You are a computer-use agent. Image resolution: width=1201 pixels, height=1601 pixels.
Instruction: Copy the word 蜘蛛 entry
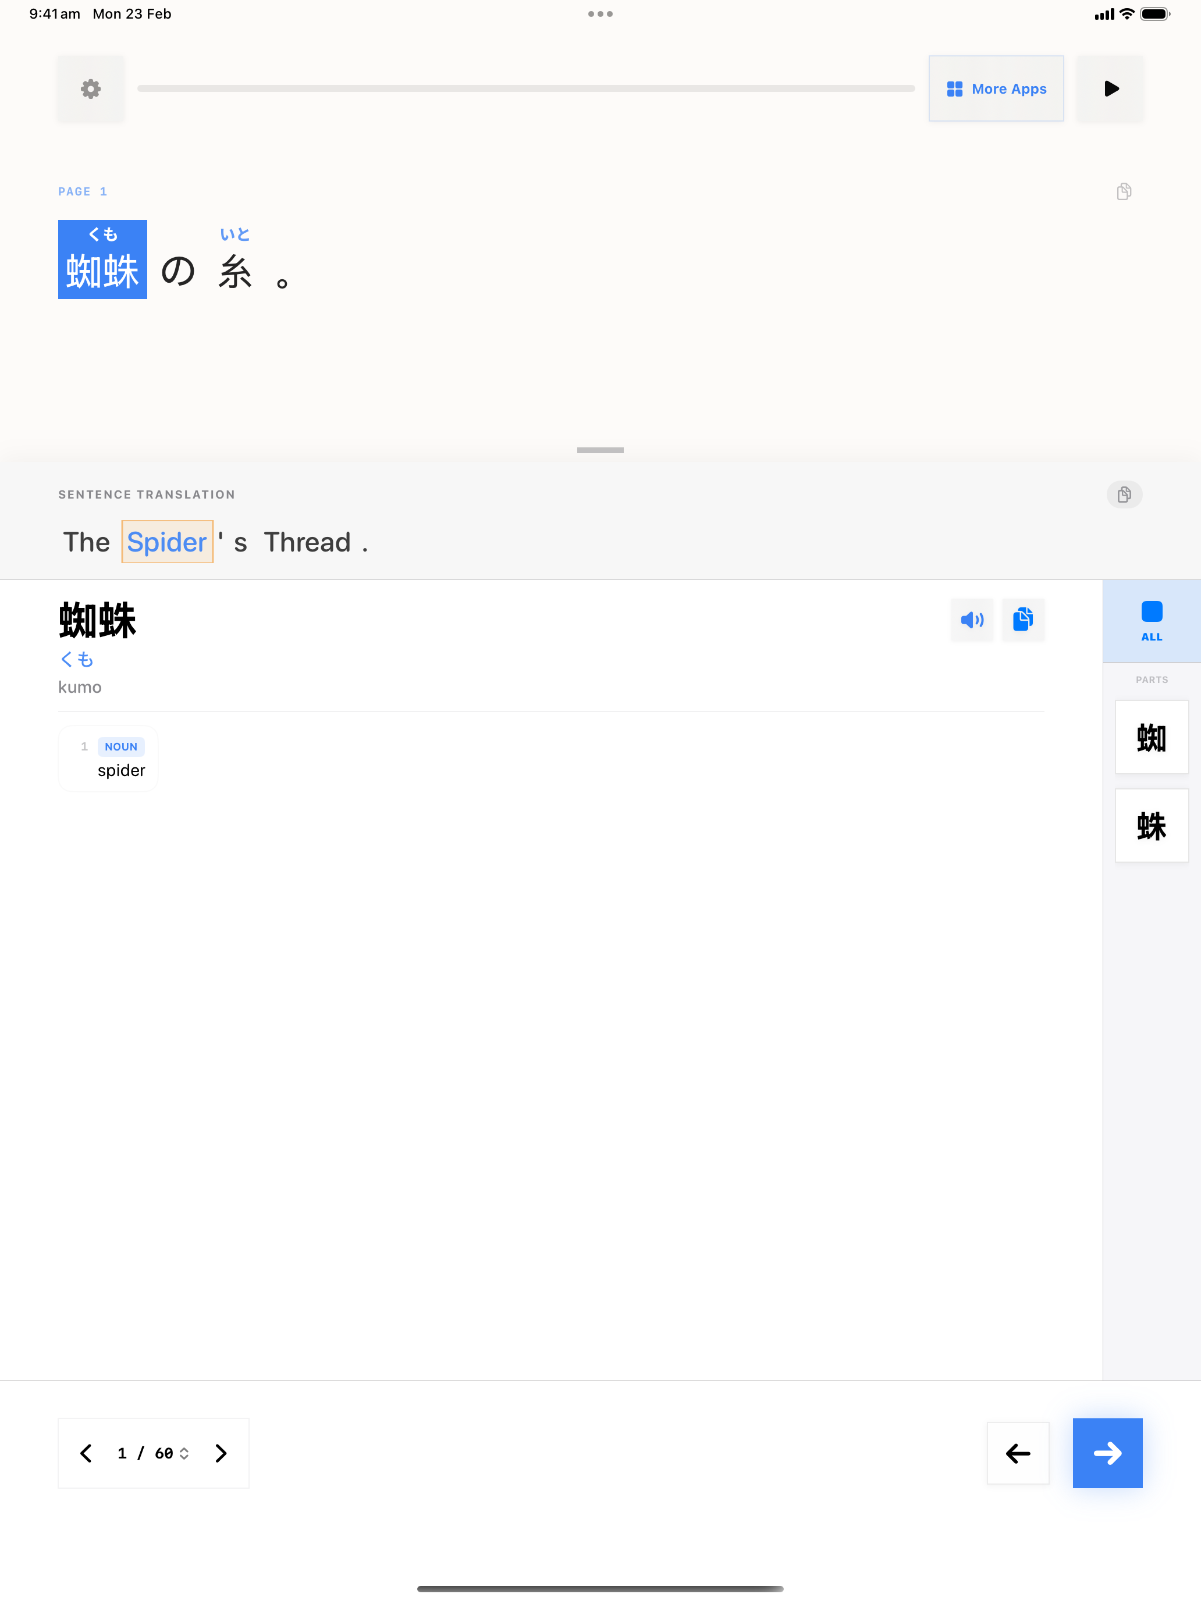pos(1022,620)
